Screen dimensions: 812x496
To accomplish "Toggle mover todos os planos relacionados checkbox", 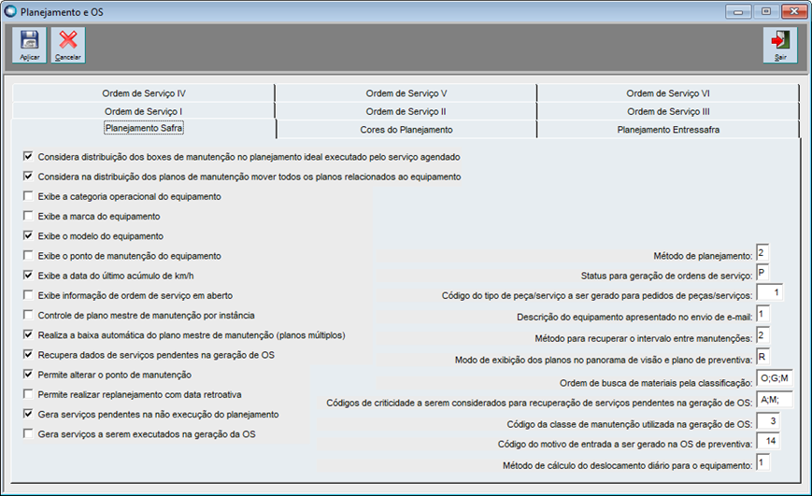I will pyautogui.click(x=28, y=176).
